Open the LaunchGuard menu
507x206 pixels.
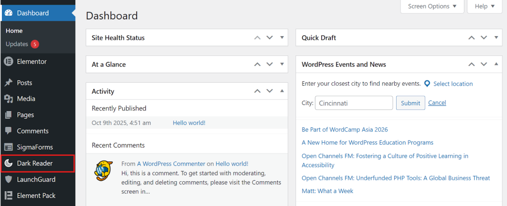pos(38,179)
